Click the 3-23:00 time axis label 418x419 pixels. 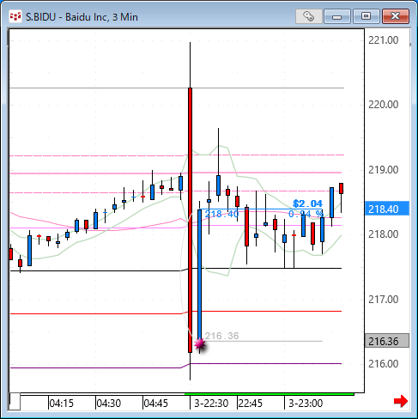coord(306,404)
